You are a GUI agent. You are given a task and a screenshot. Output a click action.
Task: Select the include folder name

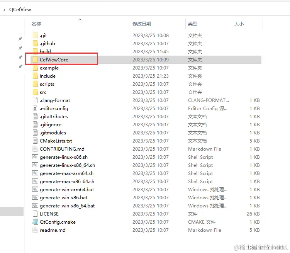(48, 76)
